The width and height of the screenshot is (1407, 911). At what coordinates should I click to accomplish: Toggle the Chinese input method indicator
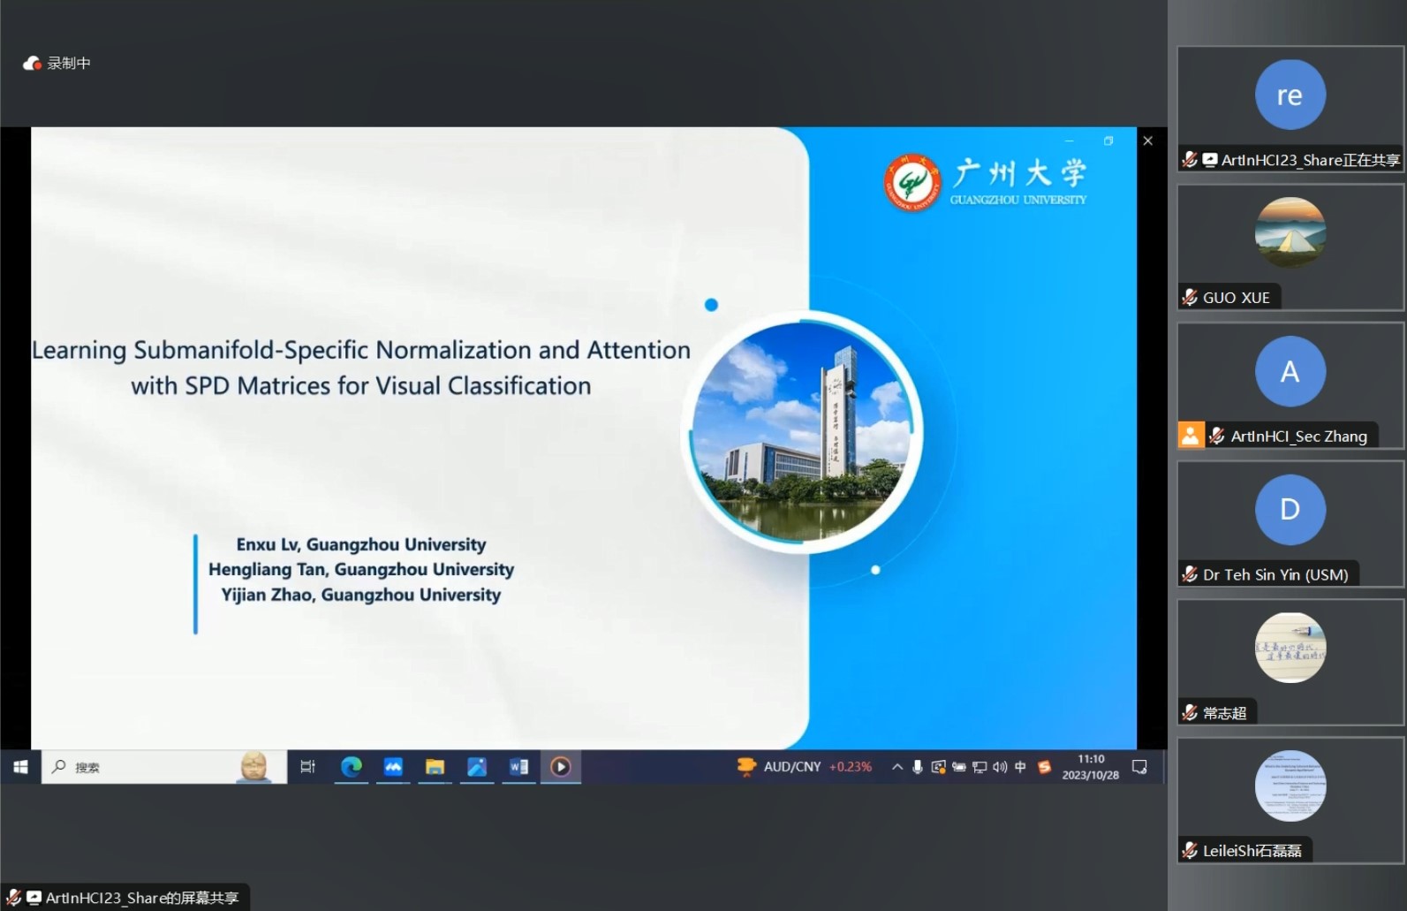(x=1021, y=767)
